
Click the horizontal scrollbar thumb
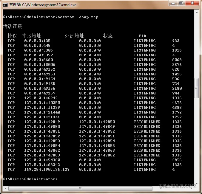(x=80, y=188)
